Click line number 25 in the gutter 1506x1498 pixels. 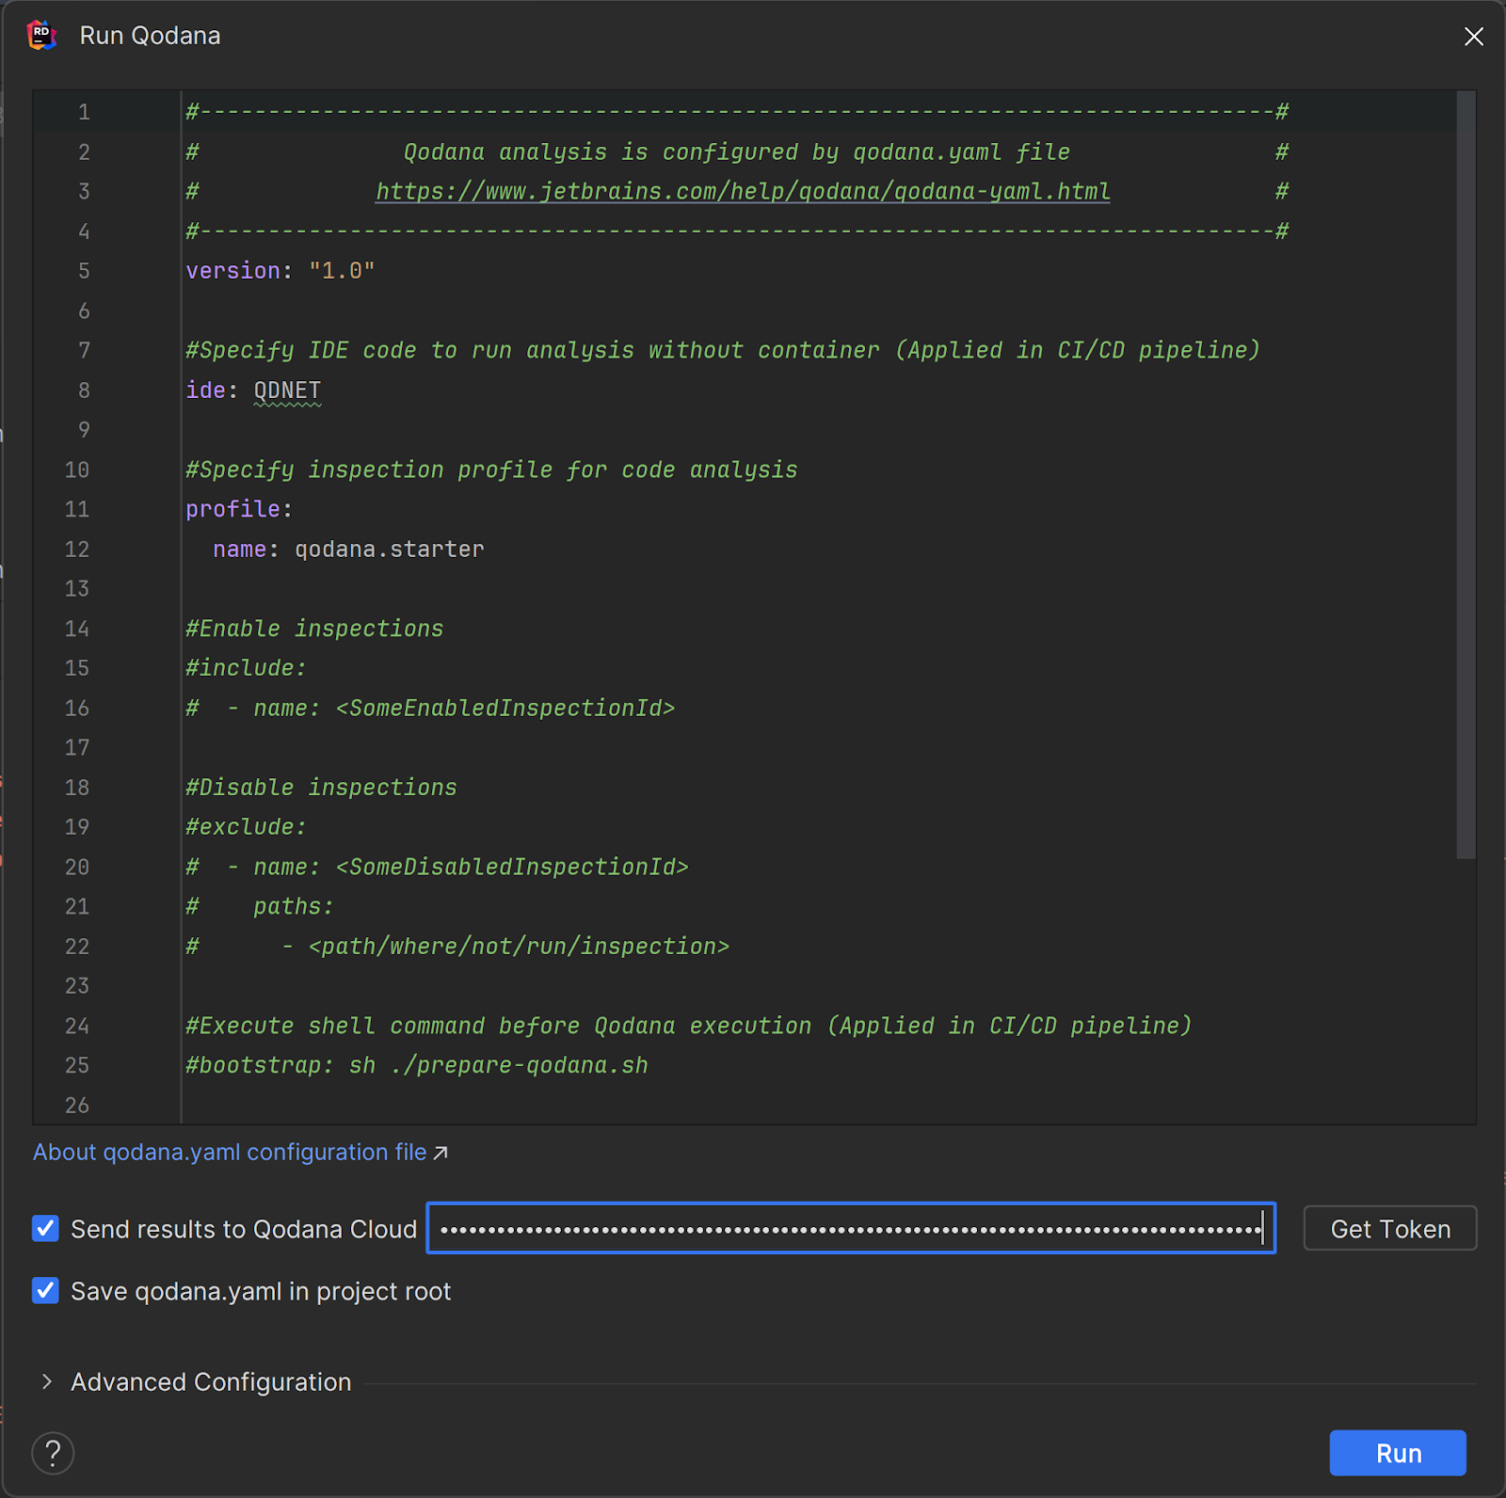tap(77, 1065)
